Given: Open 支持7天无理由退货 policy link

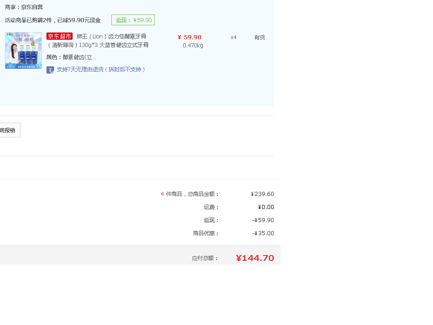Looking at the screenshot, I should pos(101,70).
